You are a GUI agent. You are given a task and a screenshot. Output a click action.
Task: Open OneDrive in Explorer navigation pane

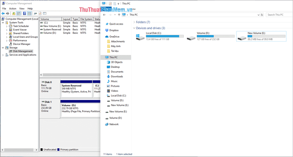(x=114, y=37)
